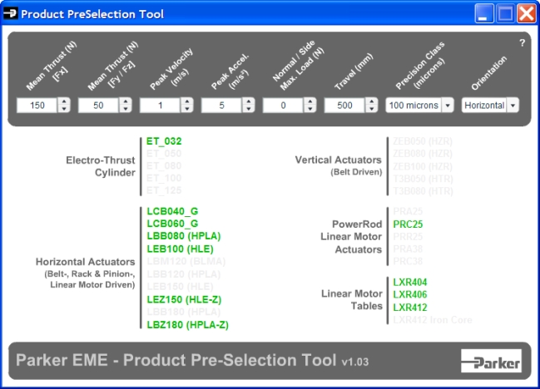The height and width of the screenshot is (389, 540).
Task: Click the greyed-out ZEB080 (HZR) entry
Action: (x=423, y=154)
